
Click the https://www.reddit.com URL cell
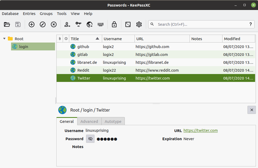click(x=157, y=70)
